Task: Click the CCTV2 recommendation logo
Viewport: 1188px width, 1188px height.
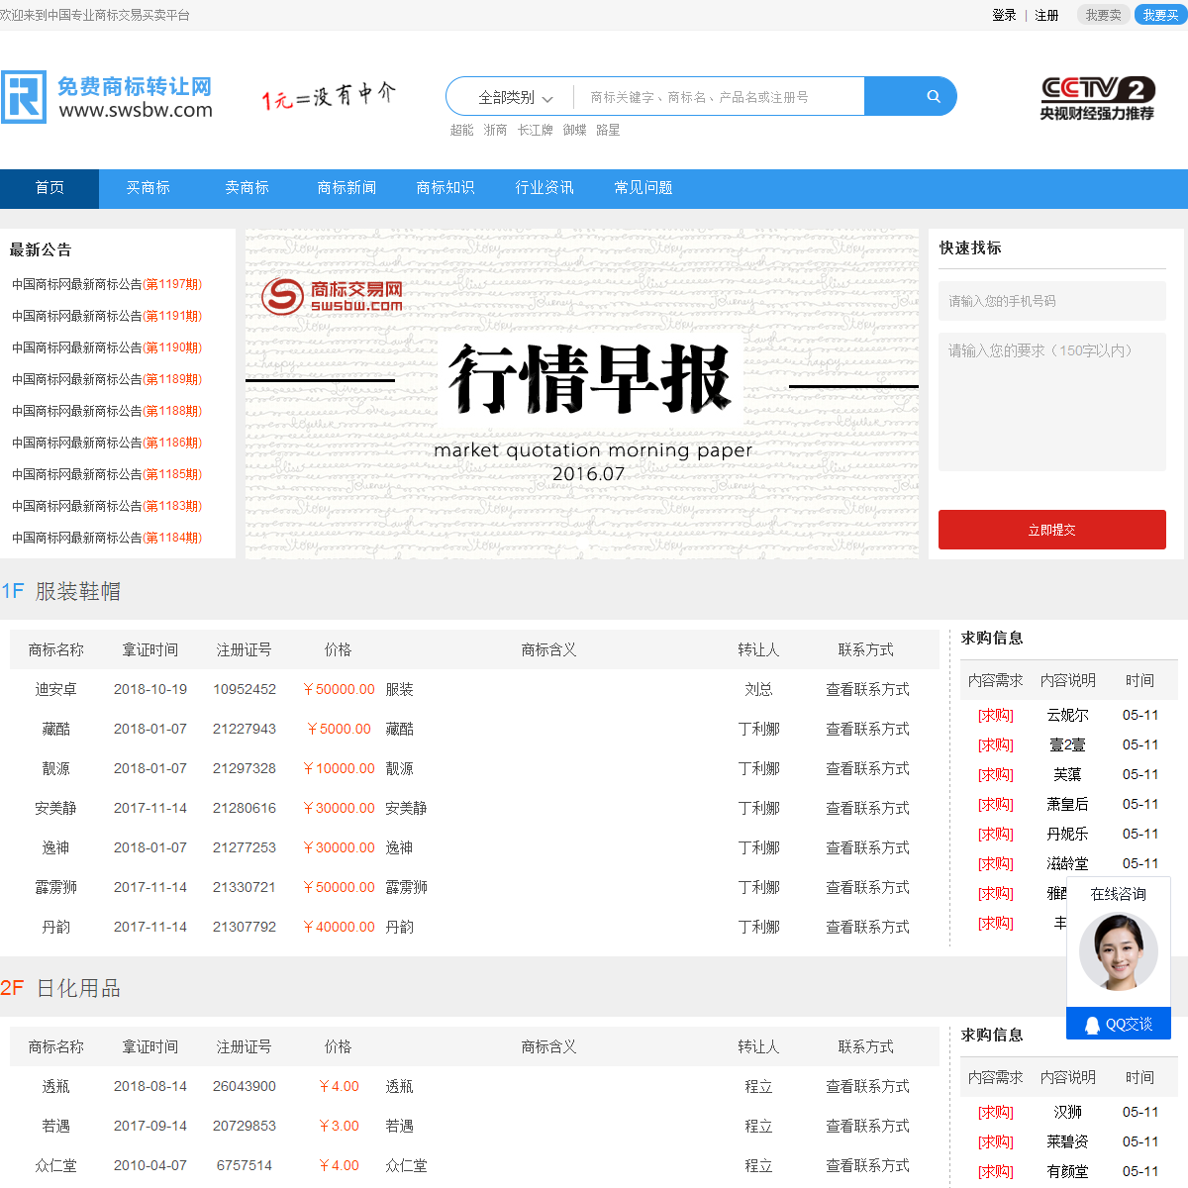Action: pos(1097,99)
